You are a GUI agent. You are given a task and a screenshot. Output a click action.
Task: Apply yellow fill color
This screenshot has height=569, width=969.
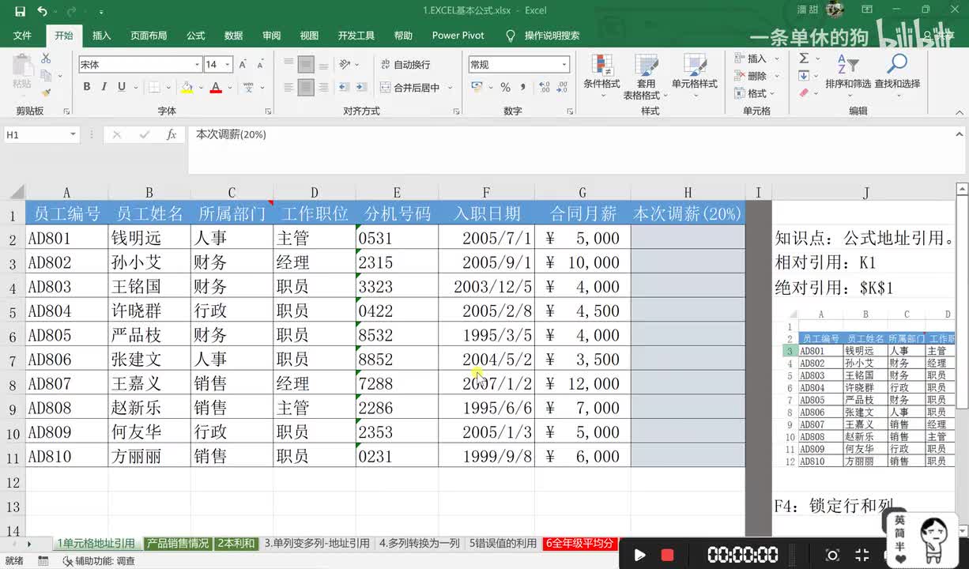pyautogui.click(x=187, y=87)
